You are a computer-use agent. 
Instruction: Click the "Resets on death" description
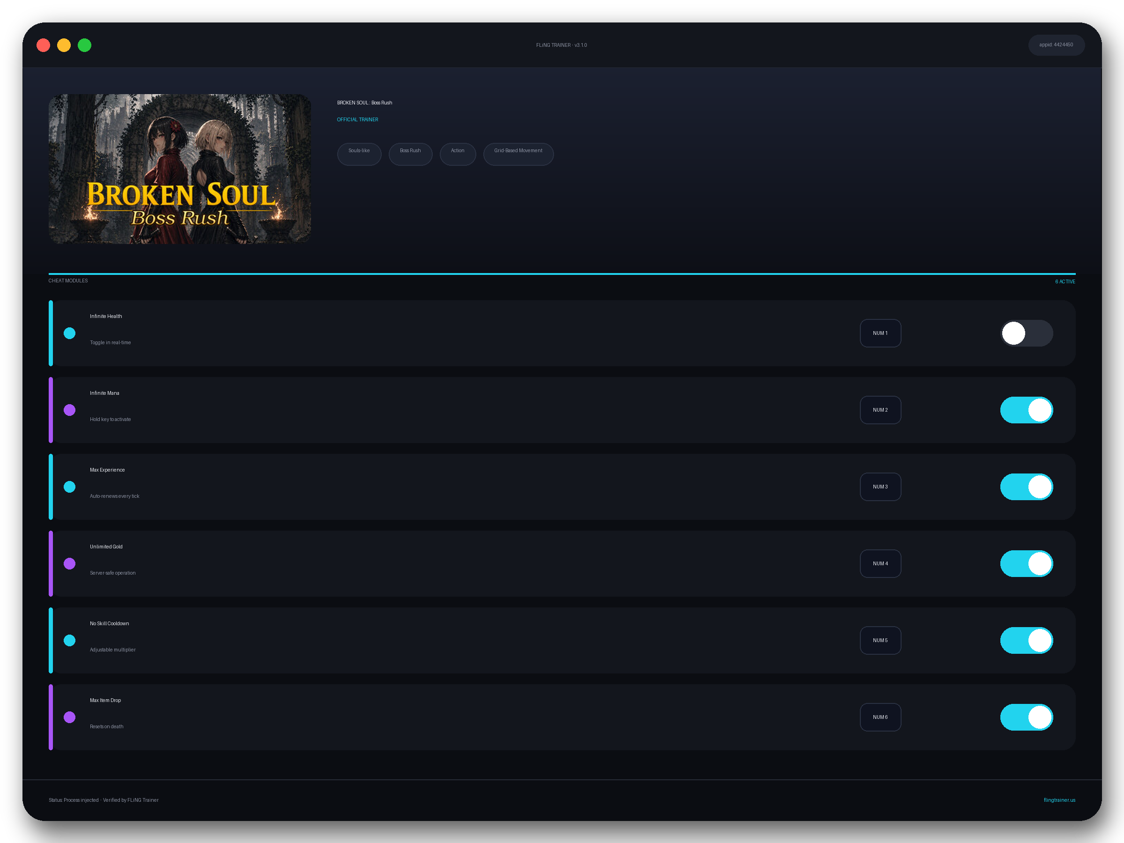point(107,726)
